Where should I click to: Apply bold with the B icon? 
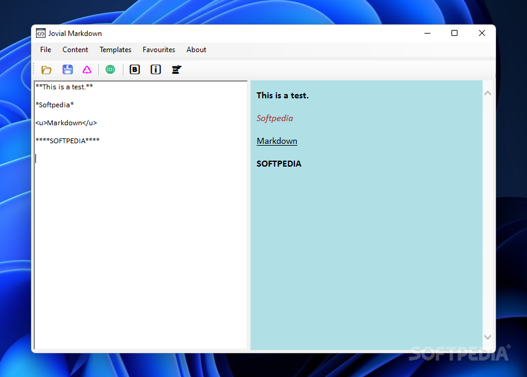click(x=135, y=70)
